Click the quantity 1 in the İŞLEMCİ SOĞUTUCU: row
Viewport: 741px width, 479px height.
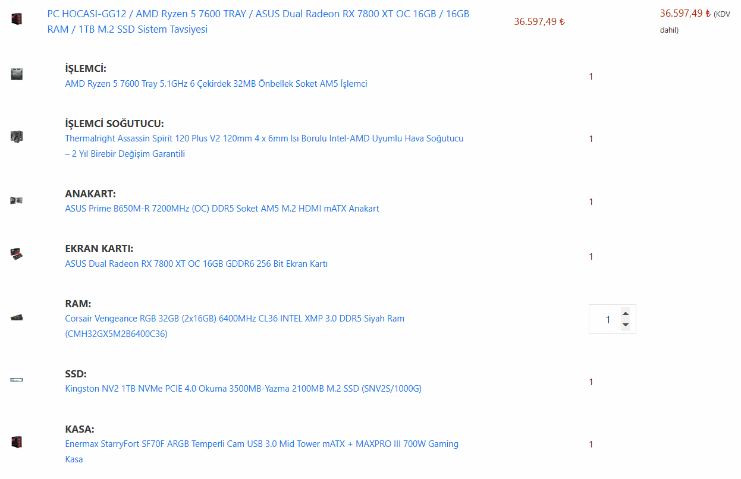point(591,138)
